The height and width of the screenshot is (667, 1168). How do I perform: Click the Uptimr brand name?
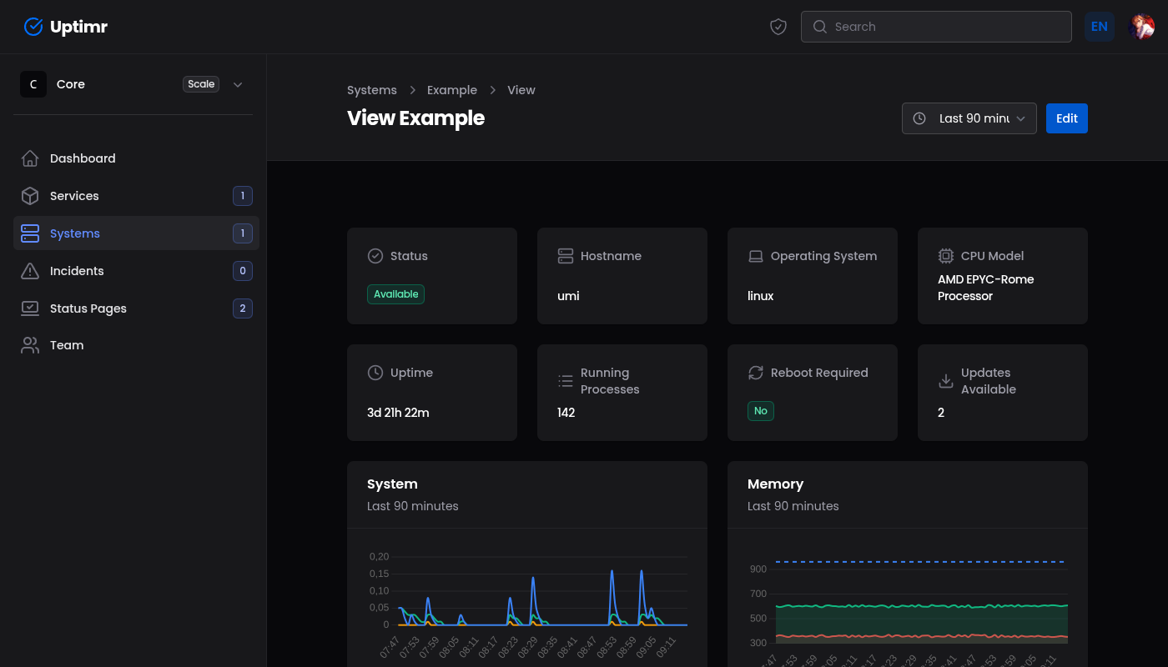[x=78, y=27]
